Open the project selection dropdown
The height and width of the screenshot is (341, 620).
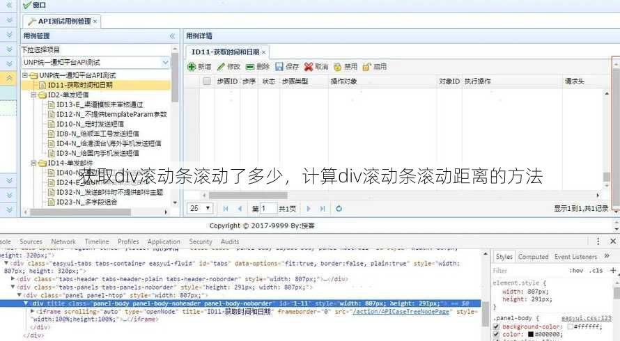(165, 63)
